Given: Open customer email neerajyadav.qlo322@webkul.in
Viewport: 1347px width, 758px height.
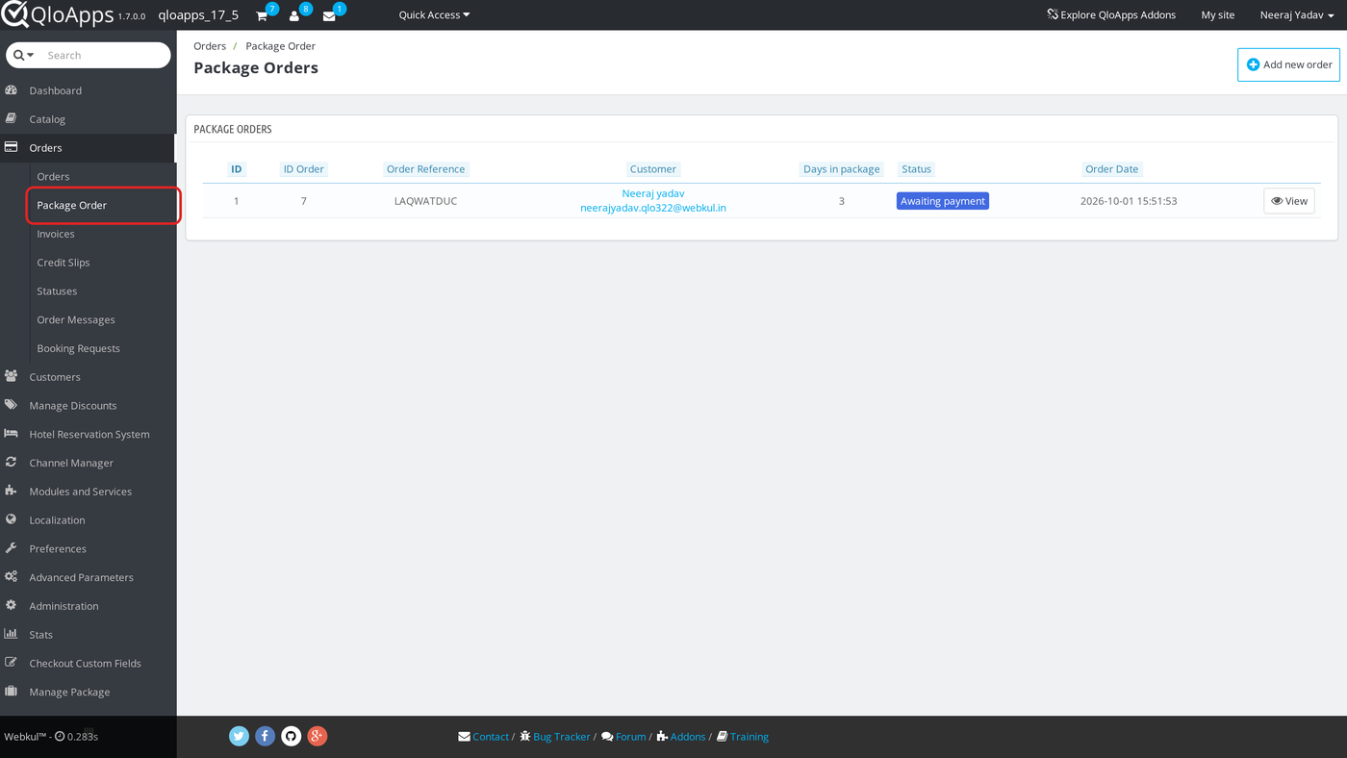Looking at the screenshot, I should click(653, 208).
